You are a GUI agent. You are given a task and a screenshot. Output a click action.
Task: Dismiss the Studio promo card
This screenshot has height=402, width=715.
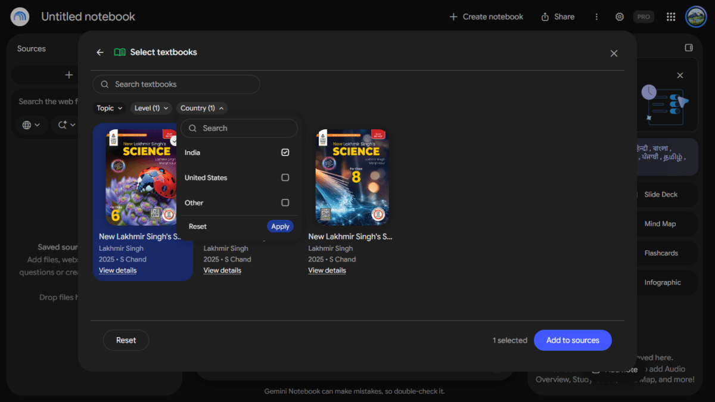click(680, 76)
